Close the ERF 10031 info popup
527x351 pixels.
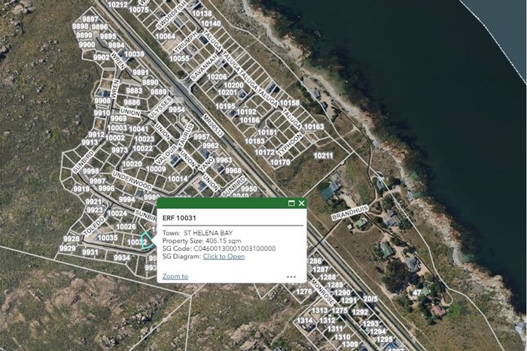(301, 203)
